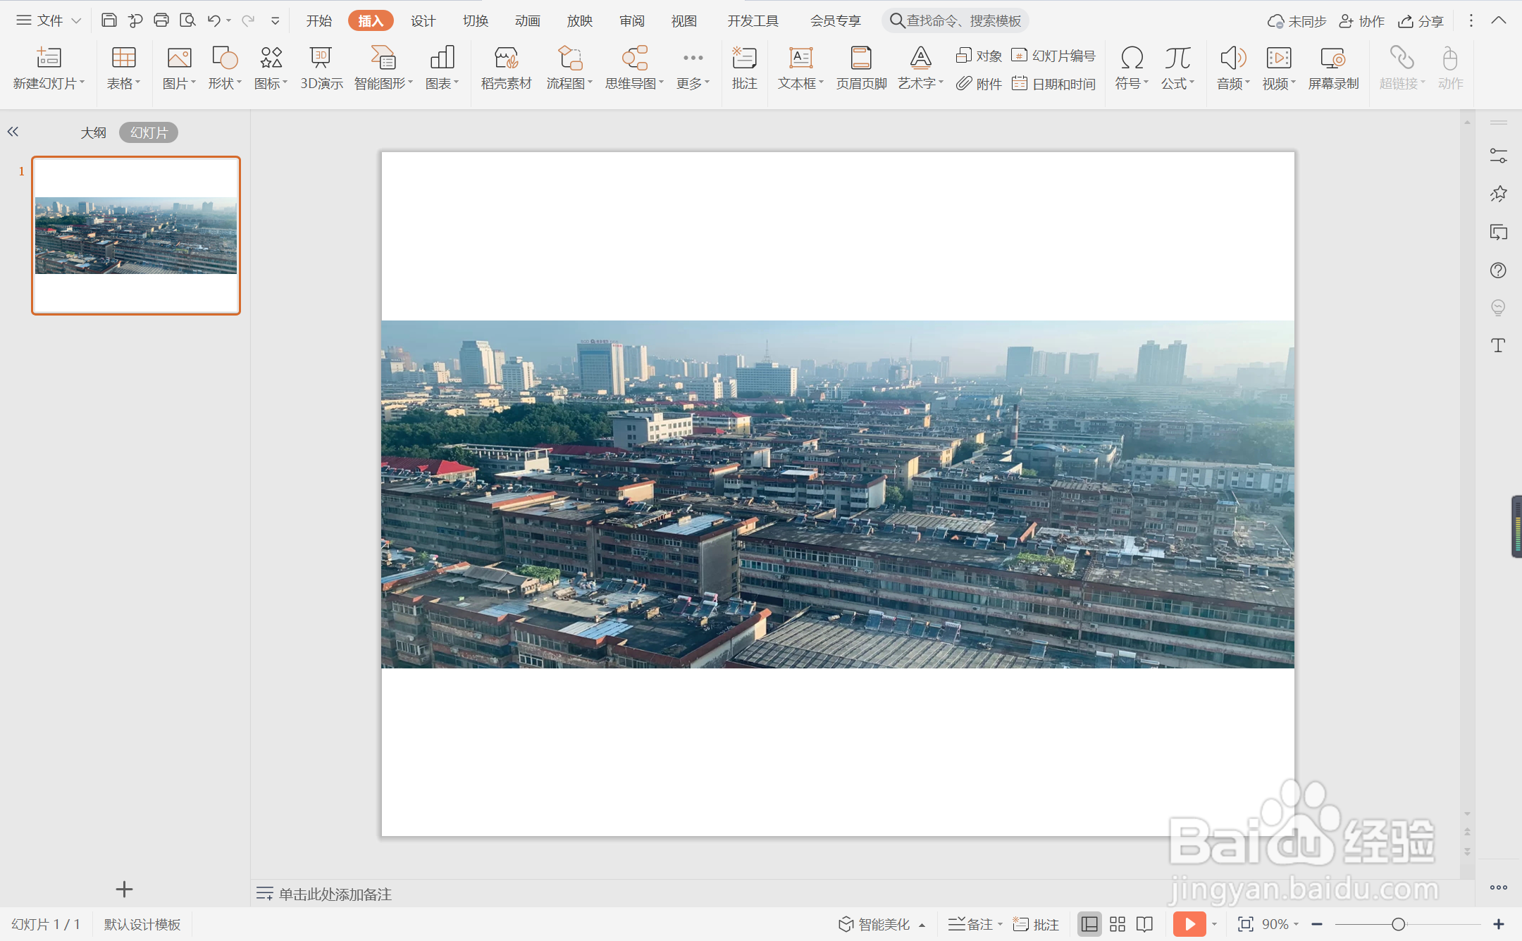Insert Object (对象)

pos(979,56)
